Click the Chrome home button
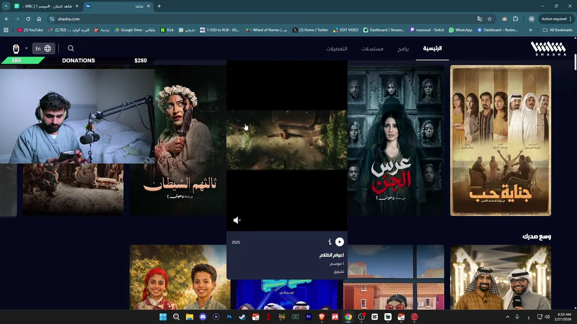577x324 pixels. click(x=39, y=19)
